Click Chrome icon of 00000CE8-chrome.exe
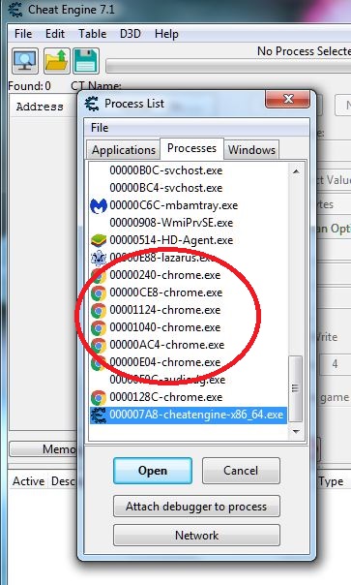 pos(99,292)
